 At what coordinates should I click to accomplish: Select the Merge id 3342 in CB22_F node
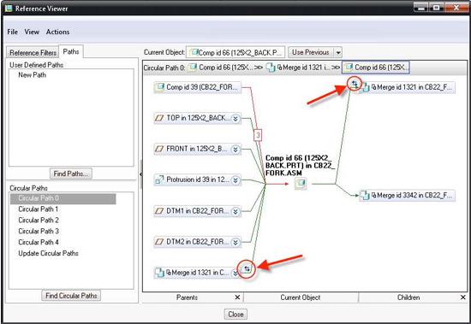407,195
